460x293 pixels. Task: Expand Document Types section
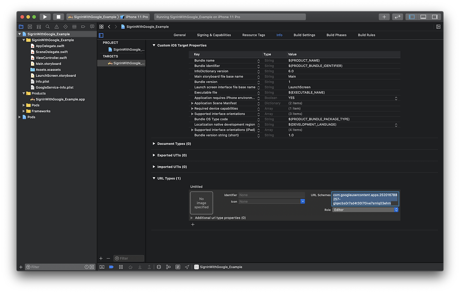click(x=154, y=143)
